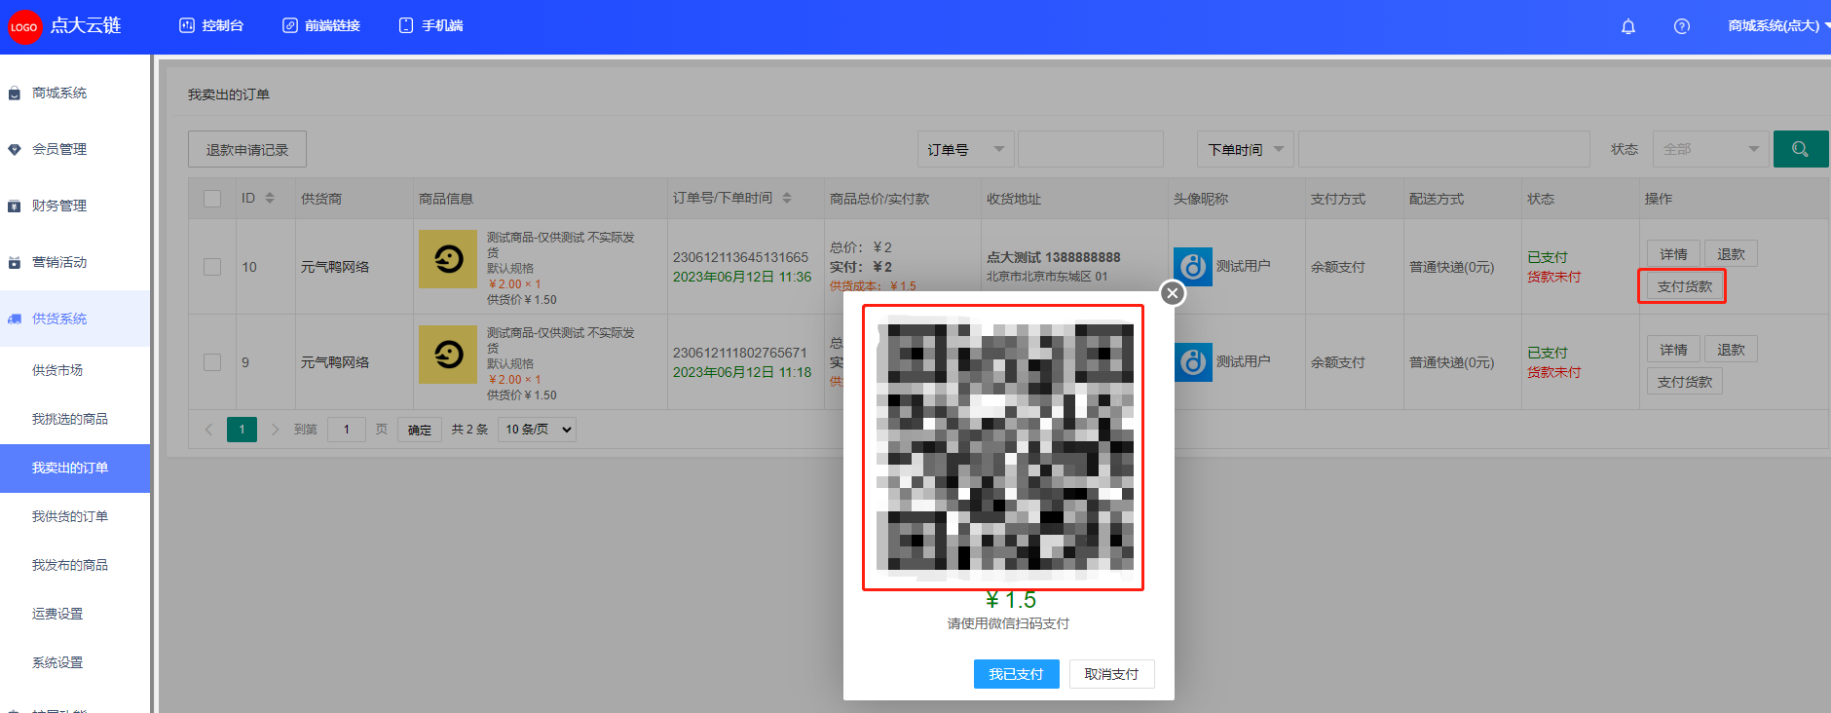Image resolution: width=1831 pixels, height=713 pixels.
Task: Click 测试用户 avatar in order 9 row
Action: point(1193,362)
